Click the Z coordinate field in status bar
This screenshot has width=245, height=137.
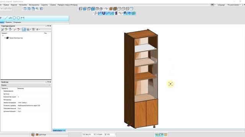110,134
